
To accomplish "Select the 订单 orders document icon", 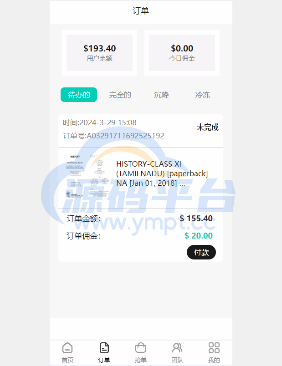I will pyautogui.click(x=104, y=348).
